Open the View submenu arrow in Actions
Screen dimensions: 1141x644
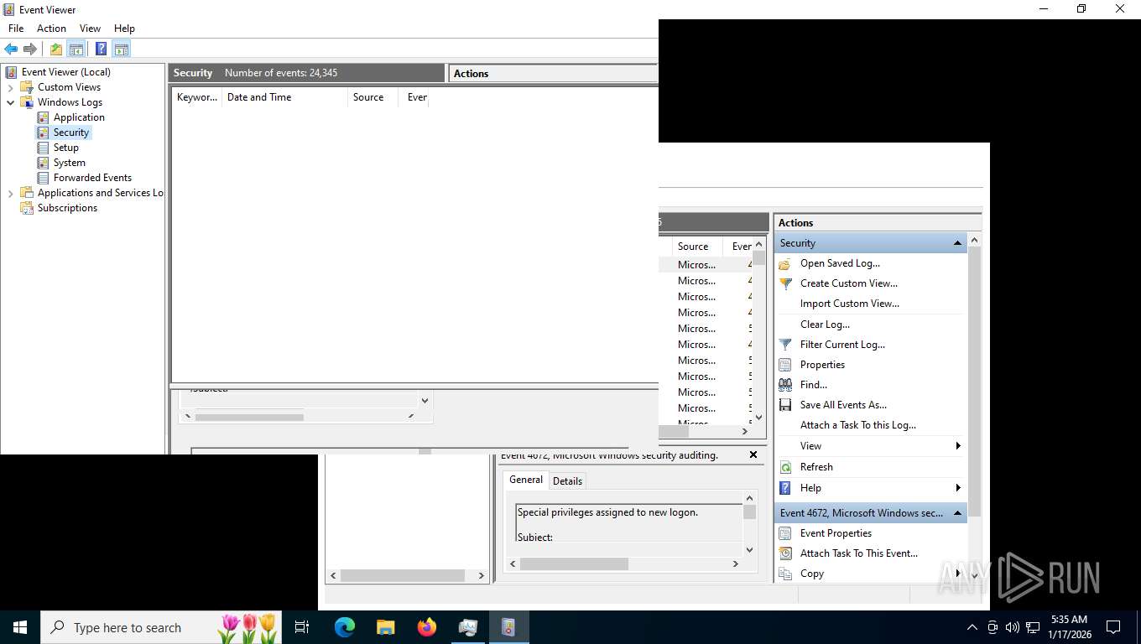958,446
